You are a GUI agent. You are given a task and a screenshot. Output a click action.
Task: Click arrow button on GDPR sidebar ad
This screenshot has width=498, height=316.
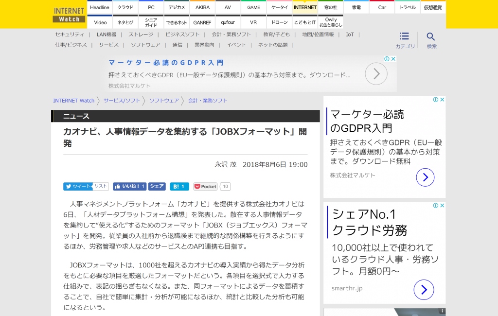click(x=425, y=177)
